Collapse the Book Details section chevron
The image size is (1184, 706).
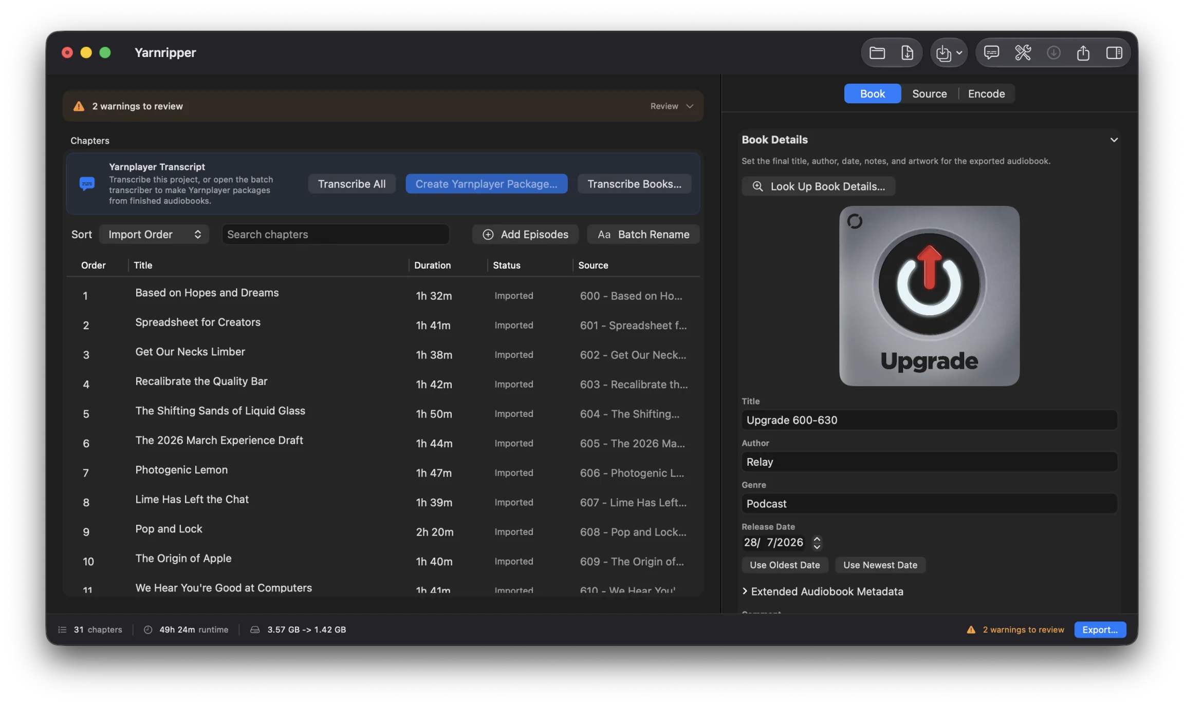[x=1114, y=140]
